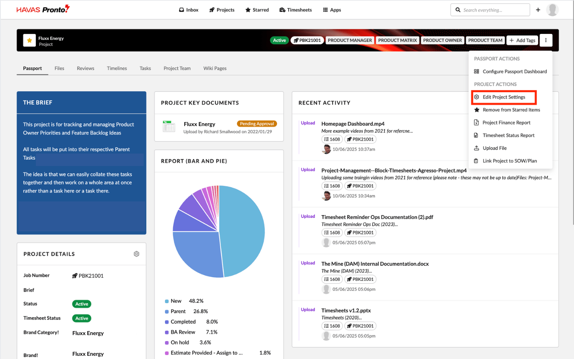Open the Apps grid menu
Screen dimensions: 574x359
pyautogui.click(x=332, y=10)
